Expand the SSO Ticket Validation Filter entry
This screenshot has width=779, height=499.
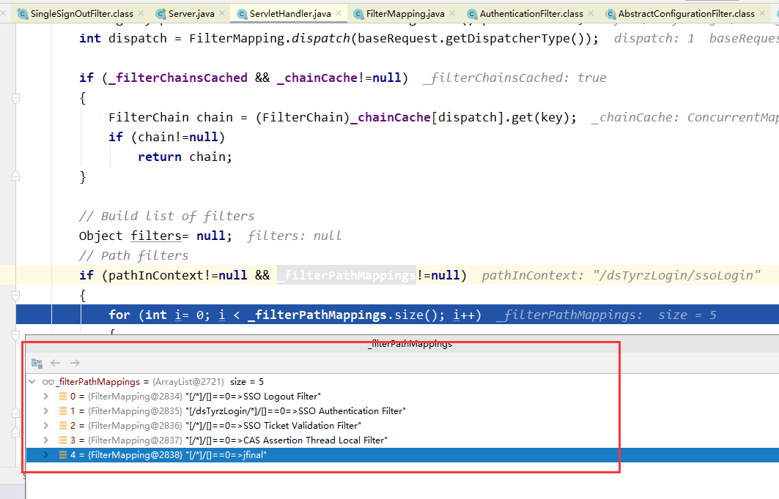(45, 426)
